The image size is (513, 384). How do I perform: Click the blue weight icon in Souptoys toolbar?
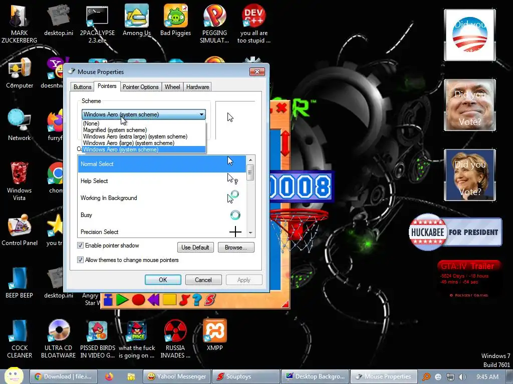[x=108, y=300]
